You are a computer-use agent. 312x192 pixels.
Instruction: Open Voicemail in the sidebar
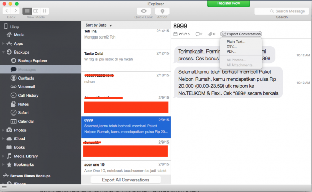(27, 87)
